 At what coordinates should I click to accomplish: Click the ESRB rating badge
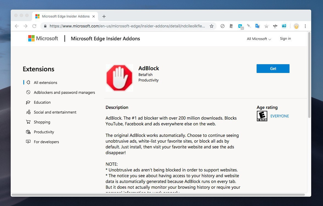262,116
